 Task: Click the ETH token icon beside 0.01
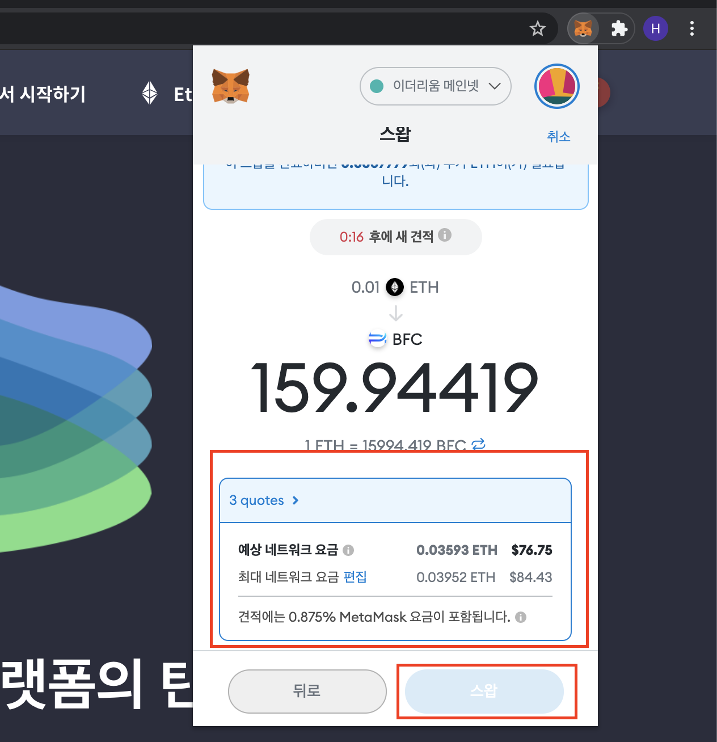395,288
